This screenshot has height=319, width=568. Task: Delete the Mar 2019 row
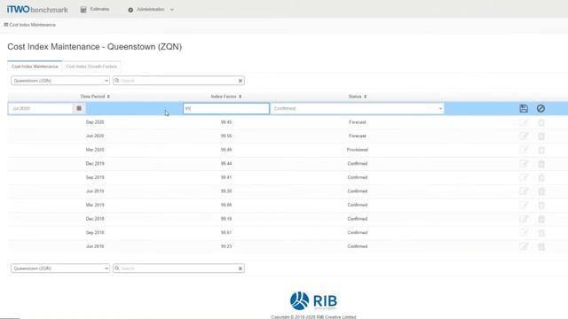click(x=541, y=205)
